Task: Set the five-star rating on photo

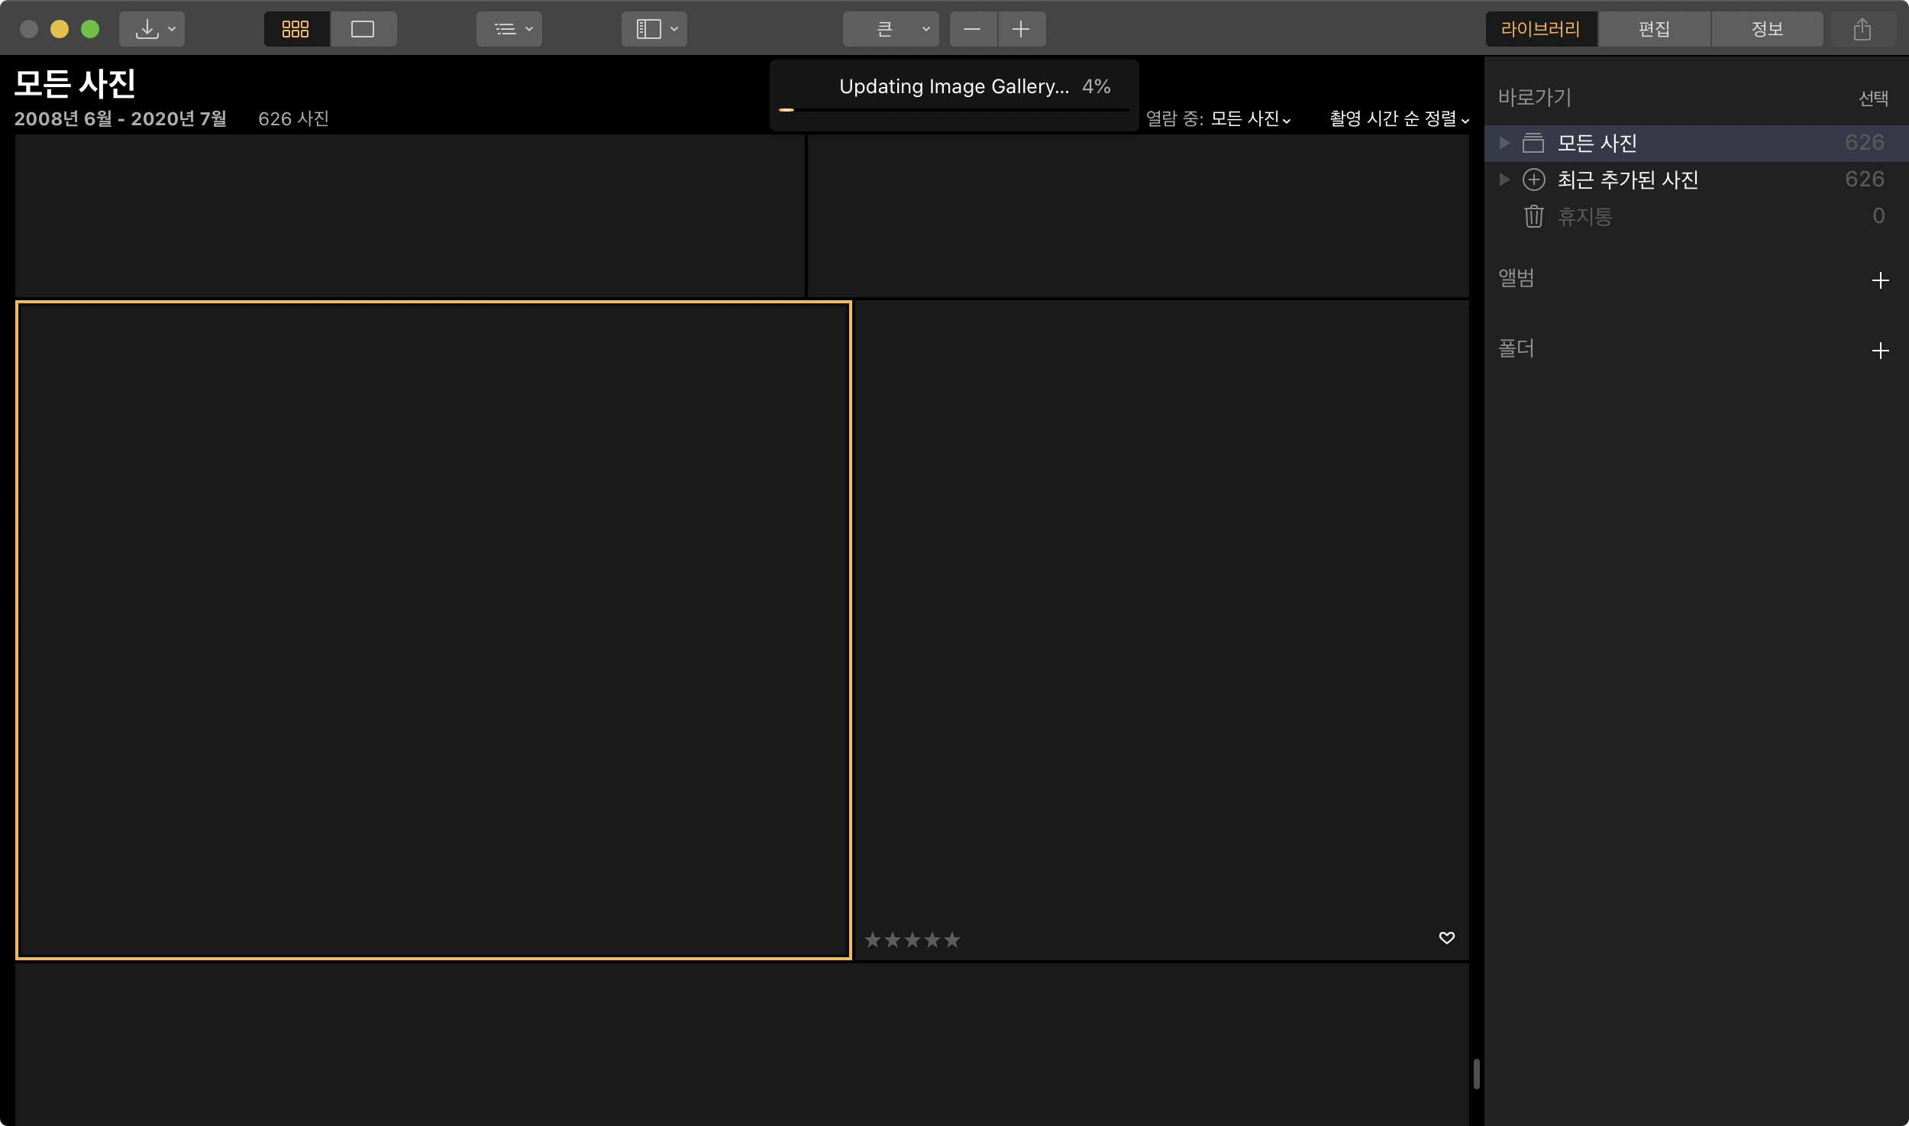Action: pos(951,940)
